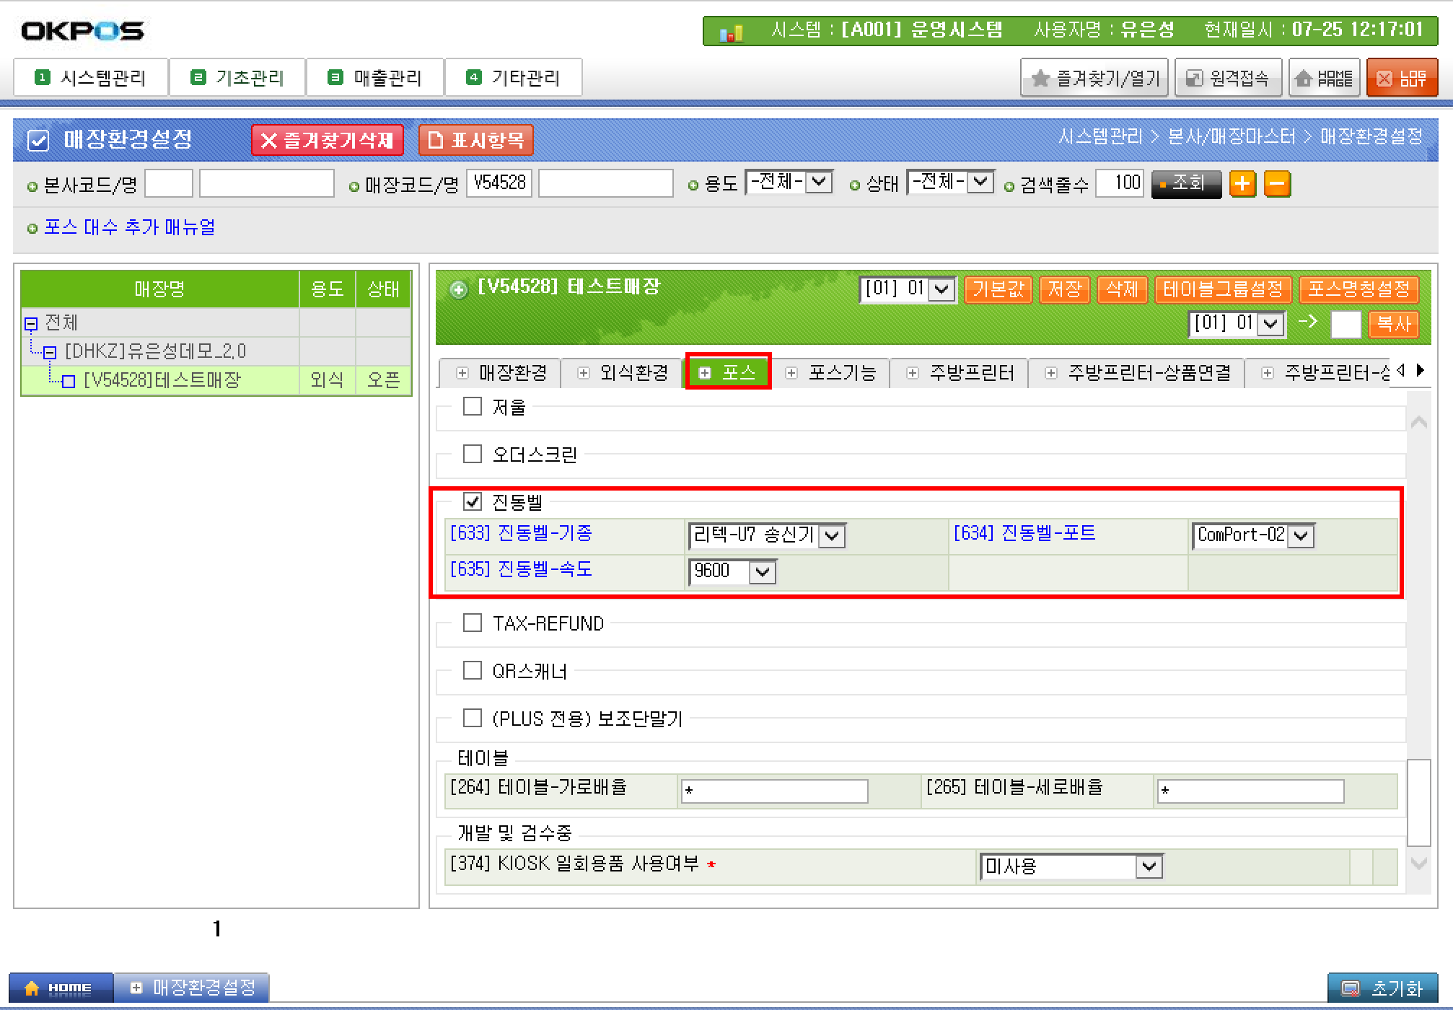The height and width of the screenshot is (1010, 1453).
Task: Open 원격접속 remote access
Action: (x=1227, y=78)
